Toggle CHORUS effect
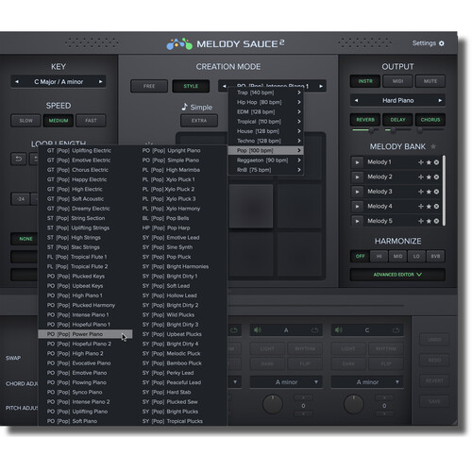Image resolution: width=472 pixels, height=472 pixels. tap(430, 120)
